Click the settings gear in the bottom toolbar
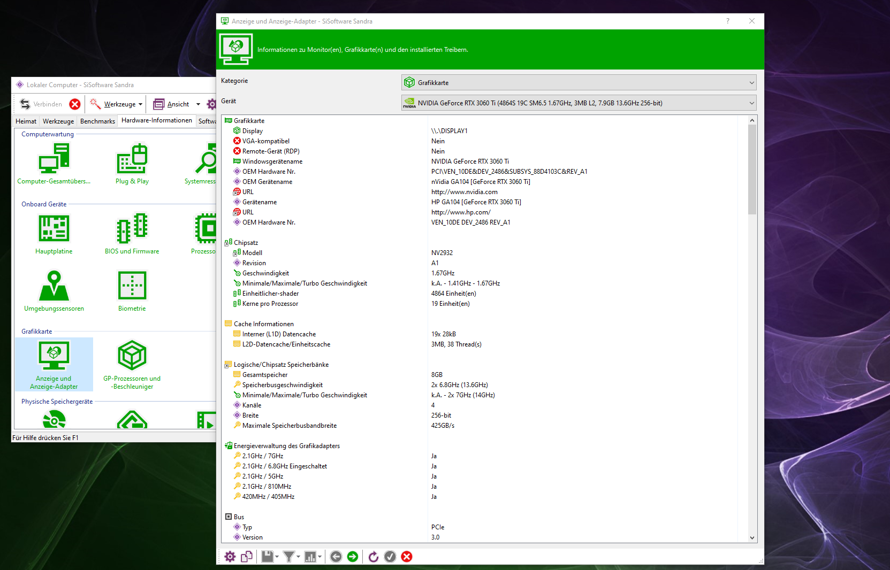890x570 pixels. (x=230, y=557)
